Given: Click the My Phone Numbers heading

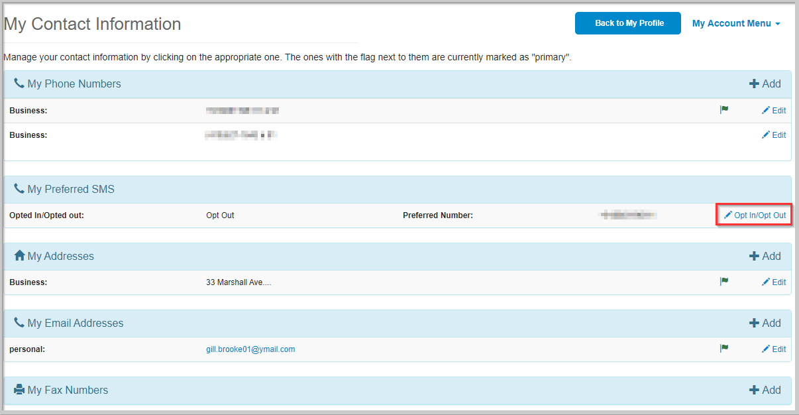Looking at the screenshot, I should [x=74, y=84].
